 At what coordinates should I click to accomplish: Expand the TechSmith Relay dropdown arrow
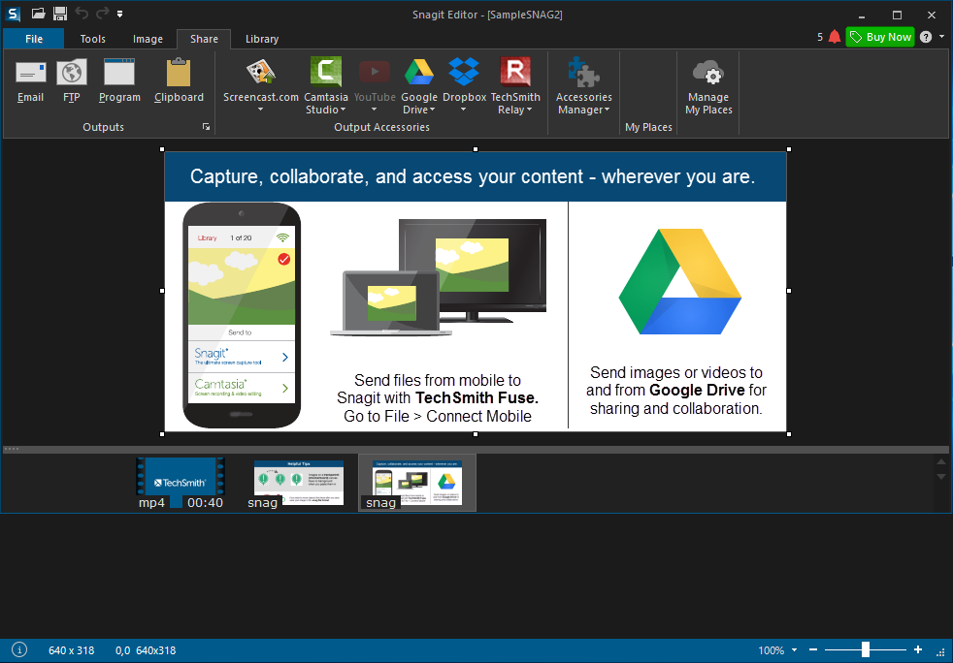[x=529, y=110]
